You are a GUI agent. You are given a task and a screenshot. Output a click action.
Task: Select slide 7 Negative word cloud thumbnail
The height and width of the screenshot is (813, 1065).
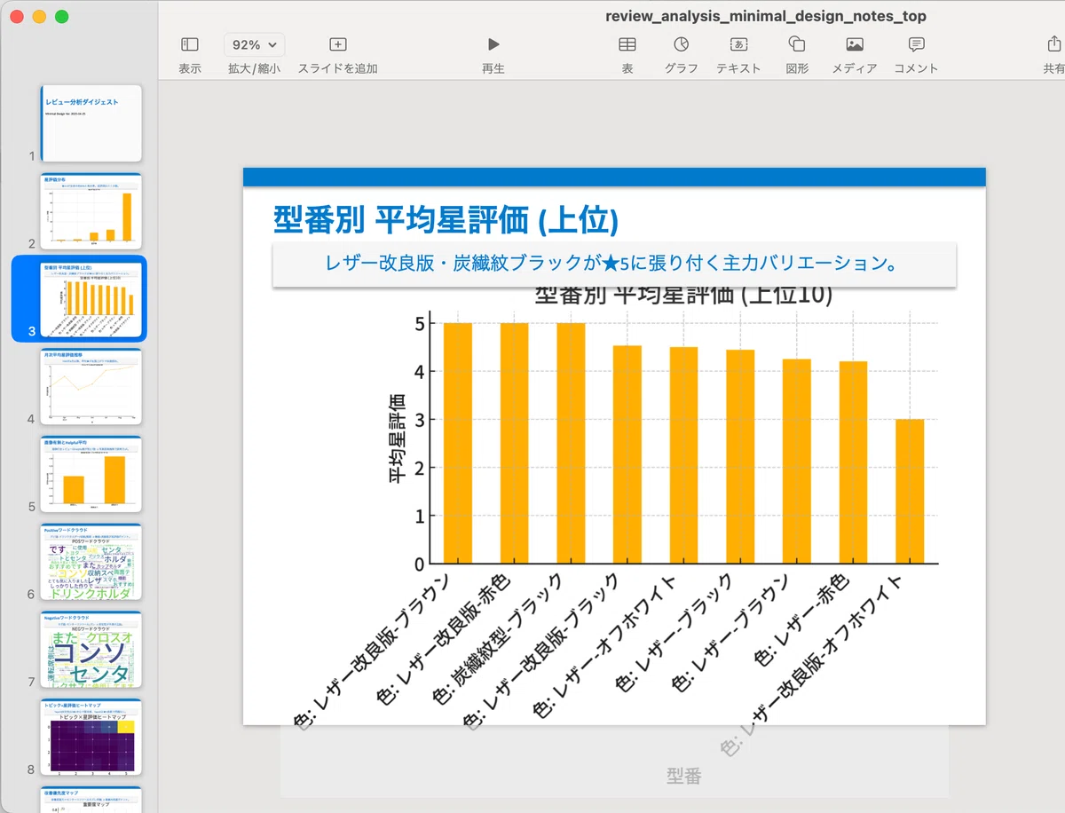pyautogui.click(x=91, y=649)
